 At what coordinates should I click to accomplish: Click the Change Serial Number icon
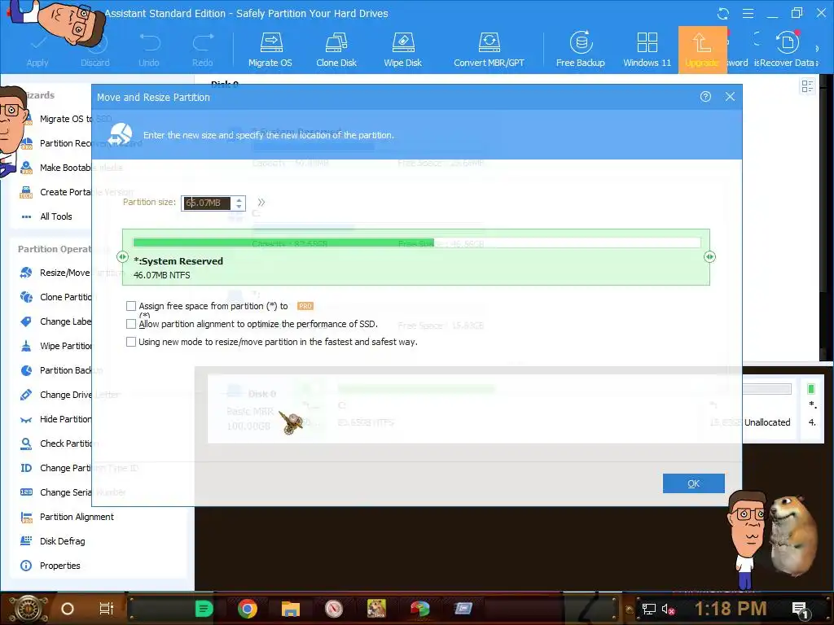[x=26, y=492]
